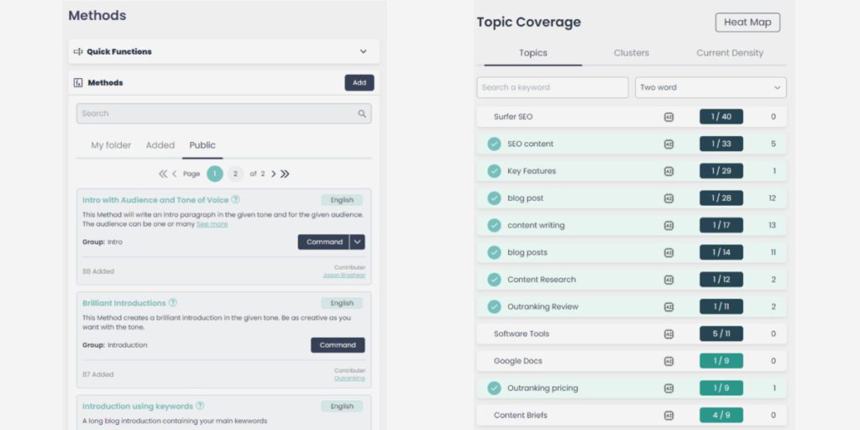Viewport: 860px width, 430px height.
Task: Click the Heat Map button
Action: pos(747,23)
